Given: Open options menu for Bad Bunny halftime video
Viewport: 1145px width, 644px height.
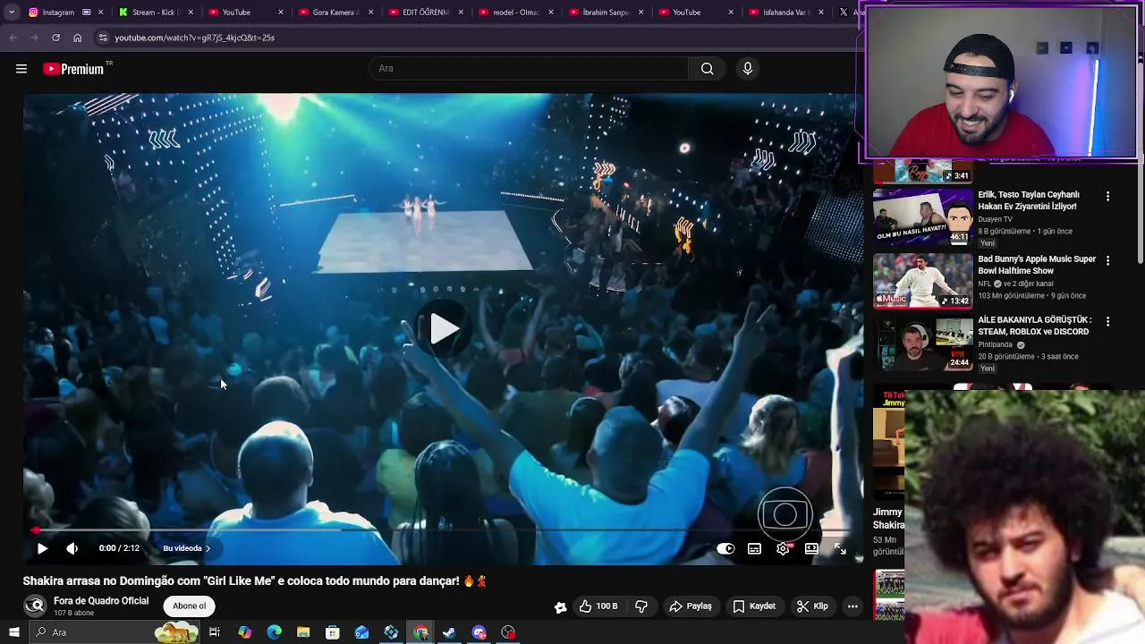Looking at the screenshot, I should [x=1107, y=260].
